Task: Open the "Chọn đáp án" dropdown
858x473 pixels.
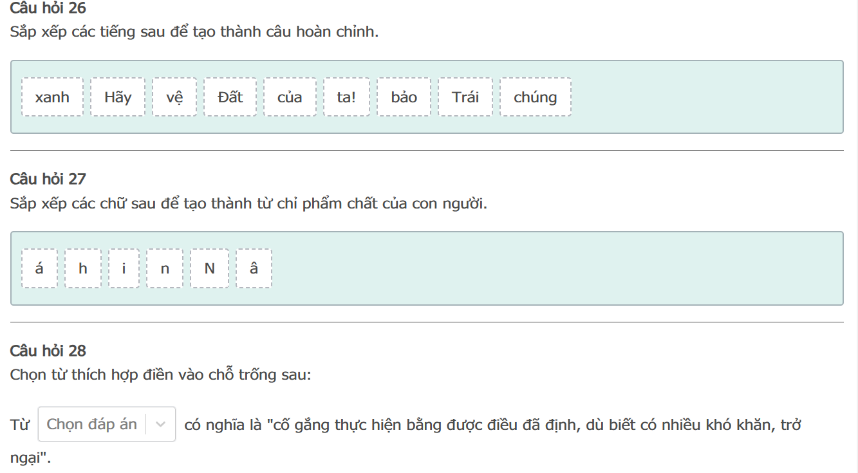Action: (x=92, y=424)
